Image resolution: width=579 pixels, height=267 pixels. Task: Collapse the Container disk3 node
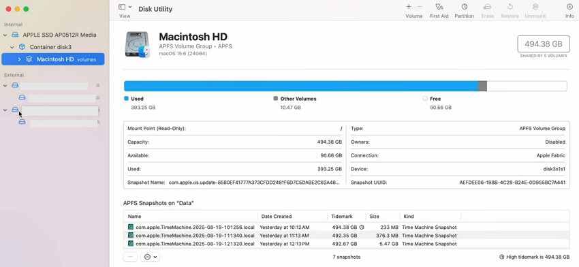click(12, 47)
